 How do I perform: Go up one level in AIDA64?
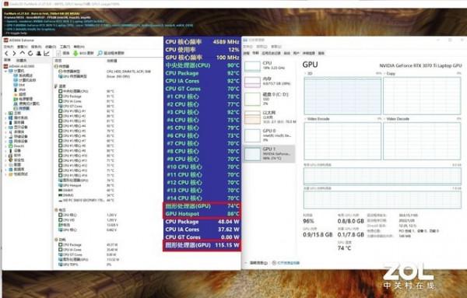23,53
